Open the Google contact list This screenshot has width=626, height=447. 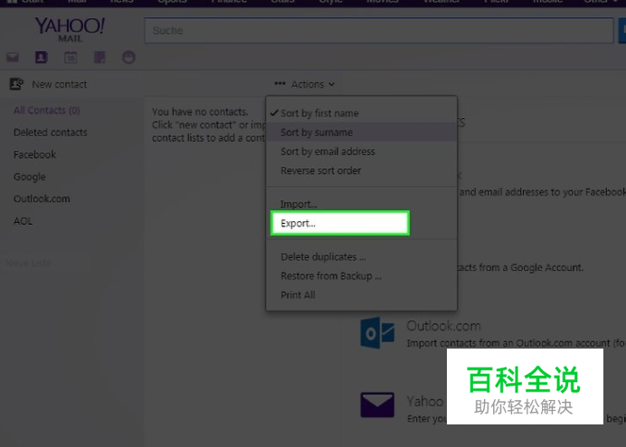pos(30,177)
